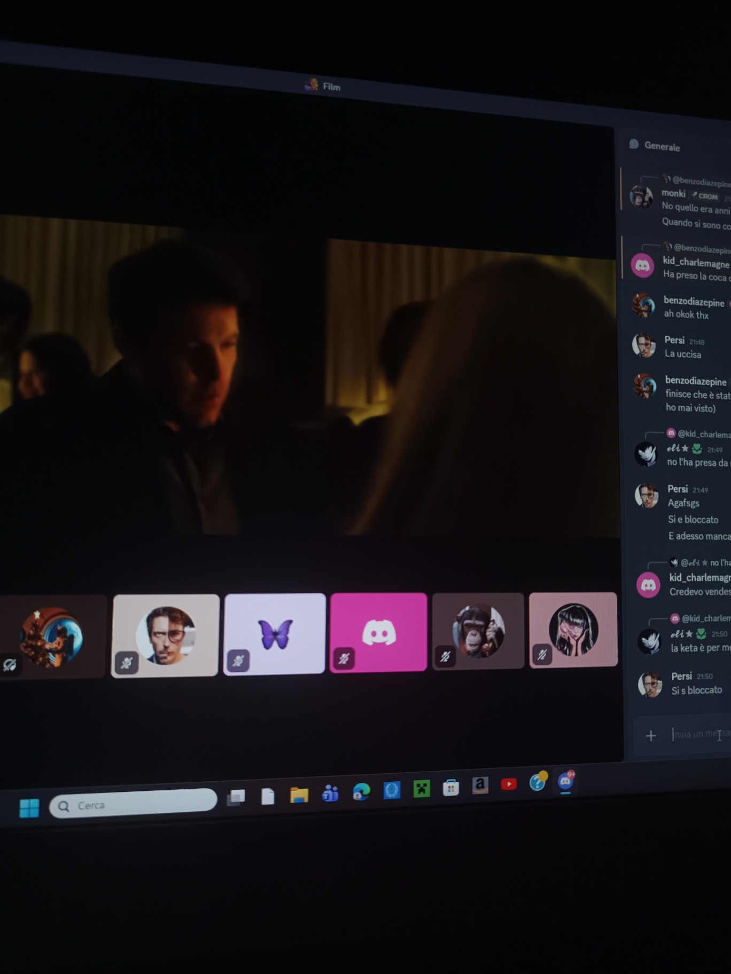Open eli avatar beside "no l'ha presa da"
The image size is (731, 974).
tap(646, 454)
